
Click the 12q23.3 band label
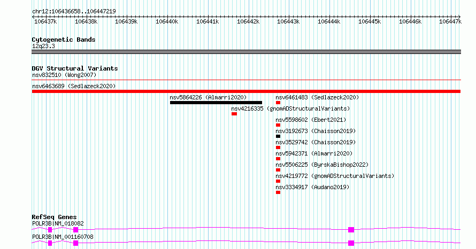click(43, 46)
